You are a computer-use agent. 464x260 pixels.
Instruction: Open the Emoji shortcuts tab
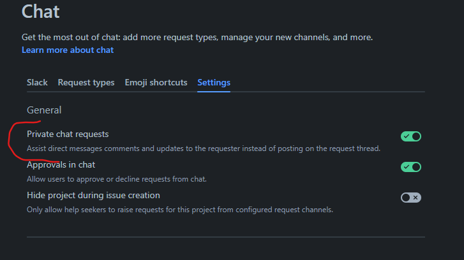point(156,83)
